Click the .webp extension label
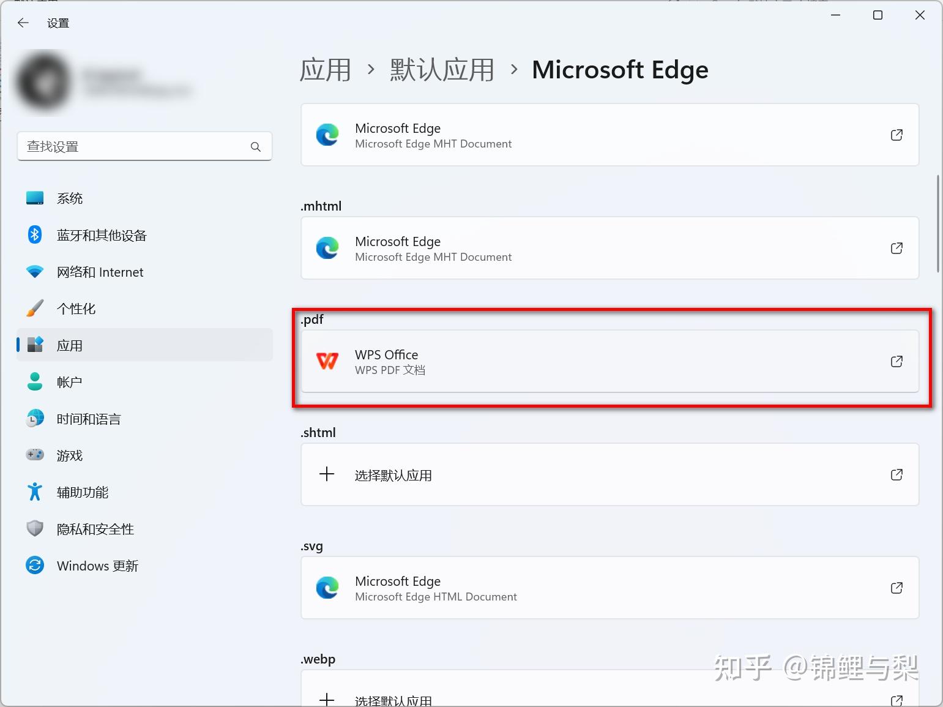Screen dimensions: 943x707 click(x=318, y=659)
